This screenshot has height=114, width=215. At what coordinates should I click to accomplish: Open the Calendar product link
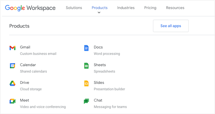(x=28, y=65)
